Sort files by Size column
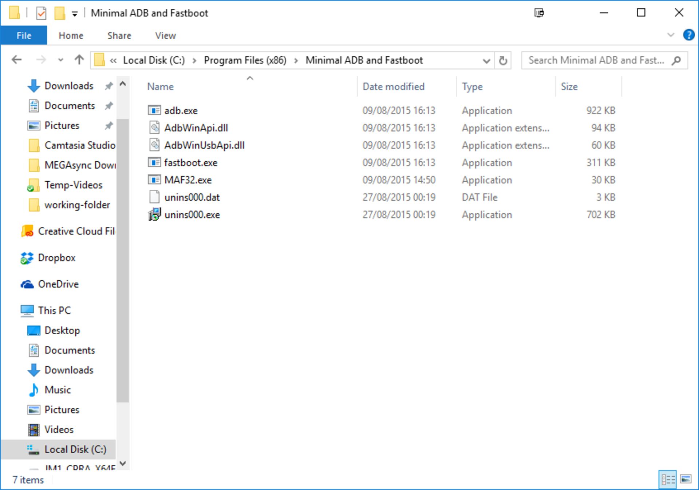This screenshot has height=490, width=699. pyautogui.click(x=569, y=87)
